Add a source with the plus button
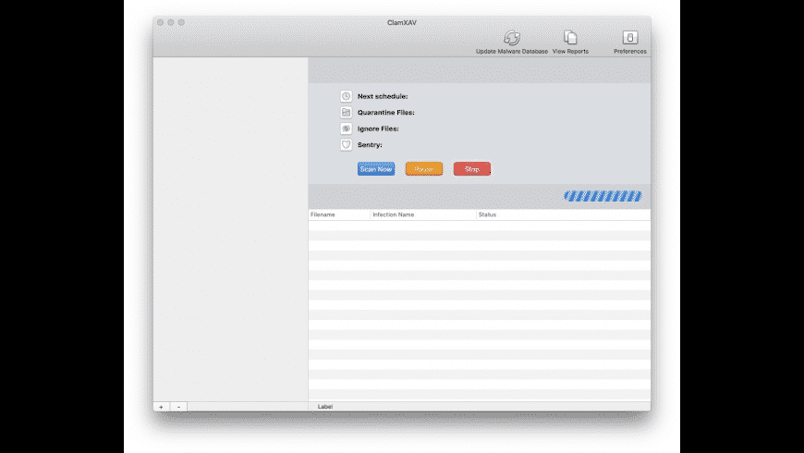Image resolution: width=804 pixels, height=453 pixels. (161, 407)
